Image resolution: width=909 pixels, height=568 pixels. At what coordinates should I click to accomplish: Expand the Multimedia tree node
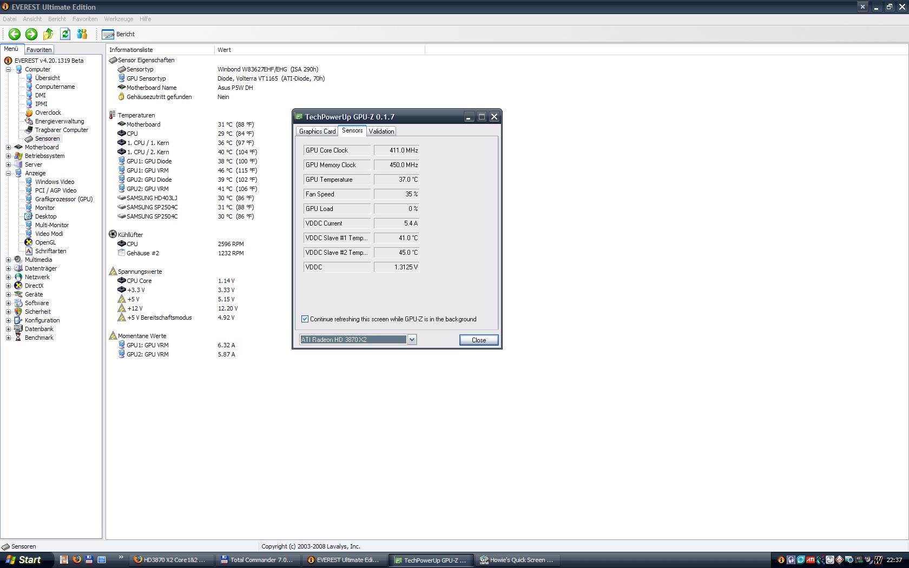pos(8,260)
